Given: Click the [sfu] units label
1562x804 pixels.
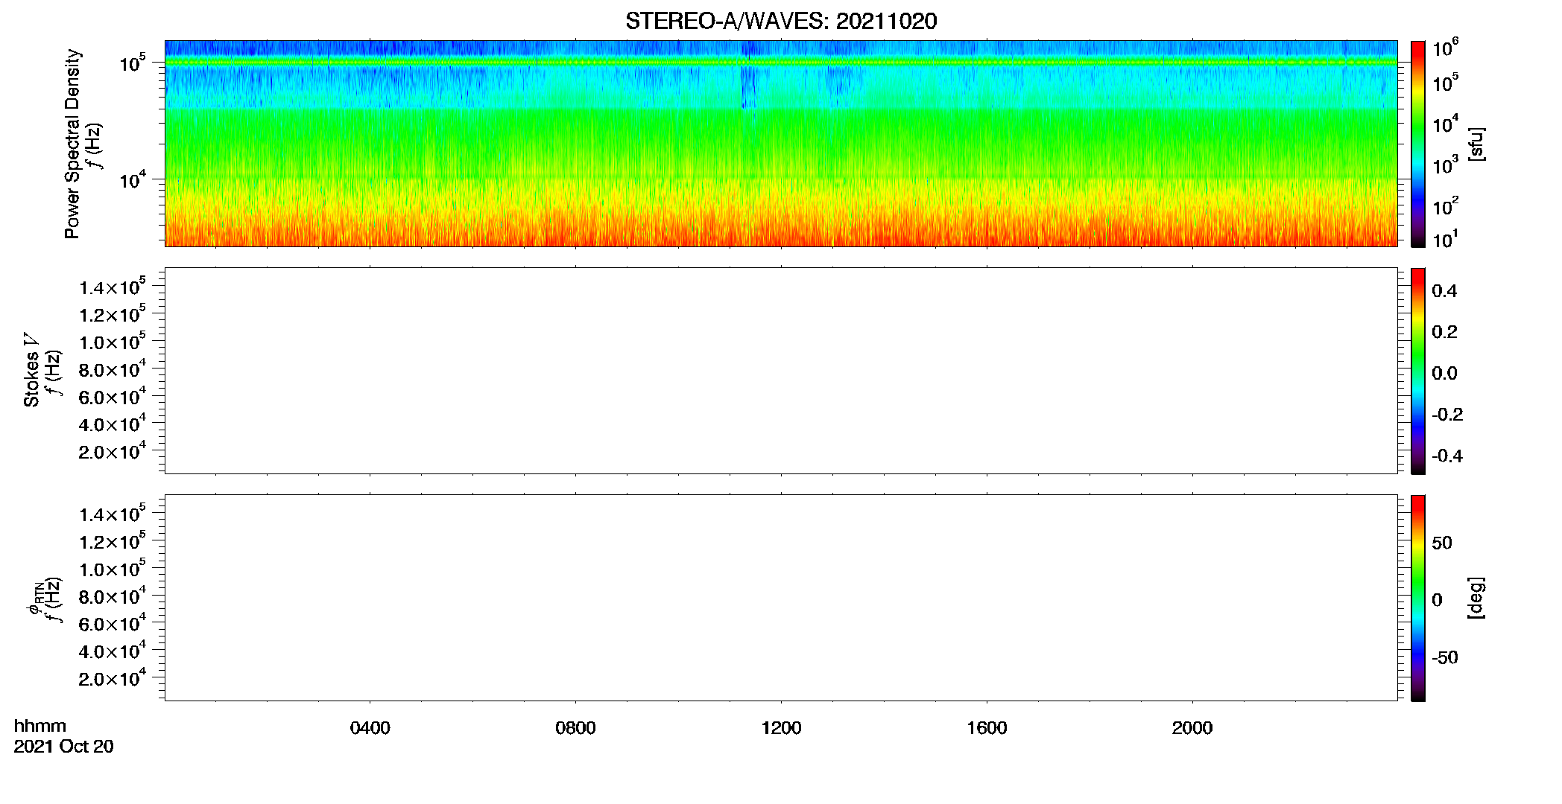Looking at the screenshot, I should (x=1476, y=144).
